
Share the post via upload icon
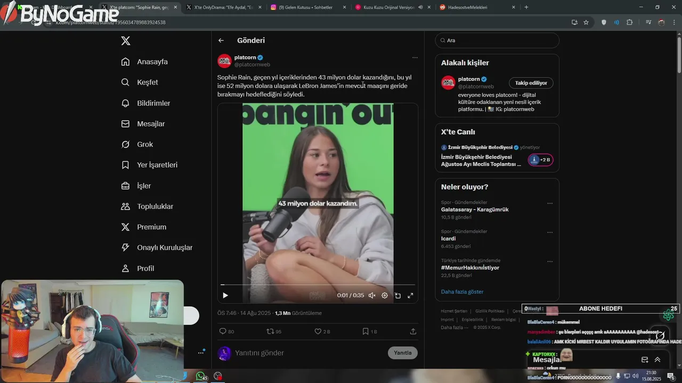click(x=413, y=331)
